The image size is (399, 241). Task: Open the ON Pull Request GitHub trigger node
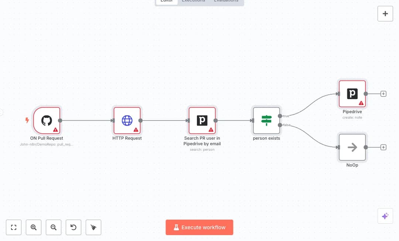pyautogui.click(x=47, y=120)
